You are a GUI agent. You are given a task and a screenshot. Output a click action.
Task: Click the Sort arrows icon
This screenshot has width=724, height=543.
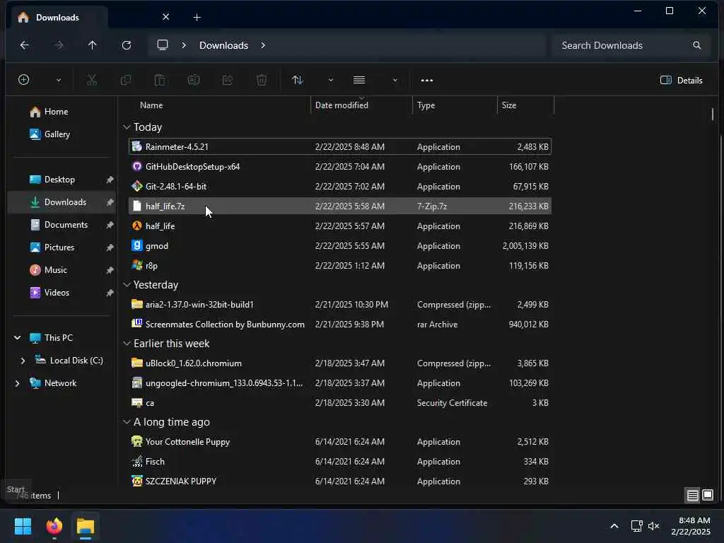pyautogui.click(x=298, y=80)
